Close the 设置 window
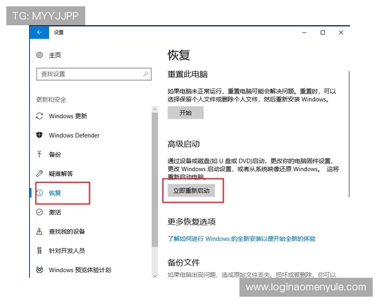The width and height of the screenshot is (379, 303). click(341, 32)
